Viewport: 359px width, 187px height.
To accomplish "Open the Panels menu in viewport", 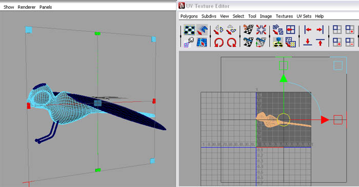I will click(46, 7).
